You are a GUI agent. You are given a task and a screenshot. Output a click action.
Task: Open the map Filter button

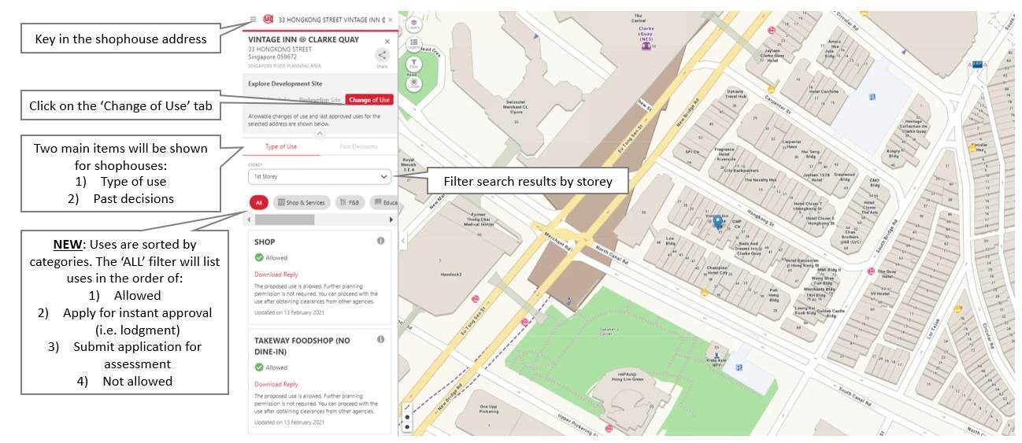tap(413, 65)
